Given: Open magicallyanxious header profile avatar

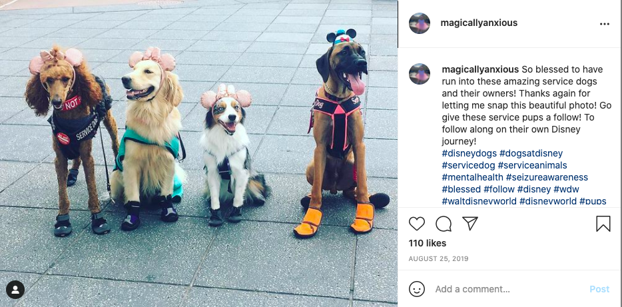Looking at the screenshot, I should pos(420,23).
